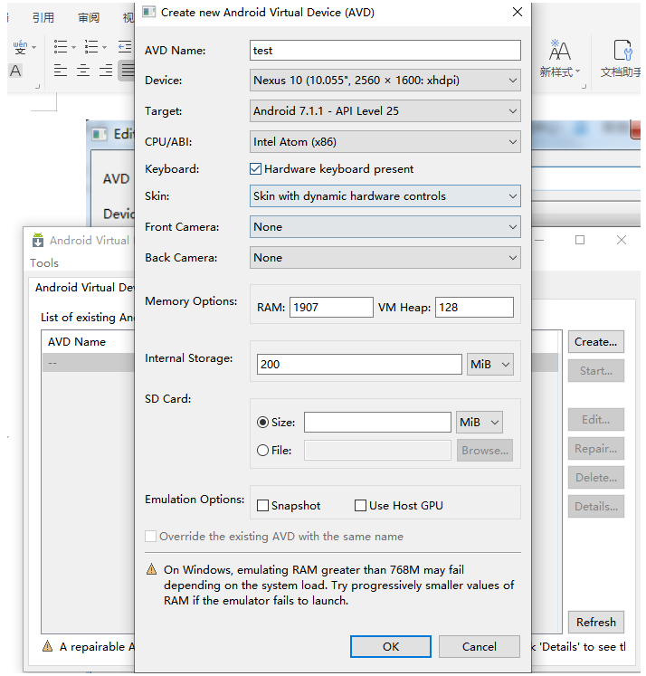The width and height of the screenshot is (646, 676).
Task: Click the Create... button in AVD Manager
Action: click(x=595, y=342)
